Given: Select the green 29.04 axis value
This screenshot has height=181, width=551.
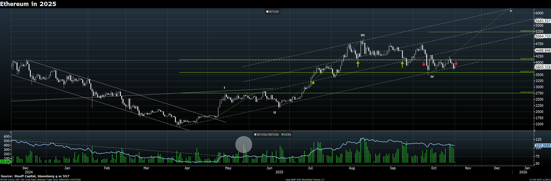Looking at the screenshot, I should (5, 162).
